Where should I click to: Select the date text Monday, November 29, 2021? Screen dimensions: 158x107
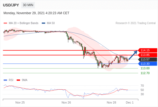click(x=24, y=13)
